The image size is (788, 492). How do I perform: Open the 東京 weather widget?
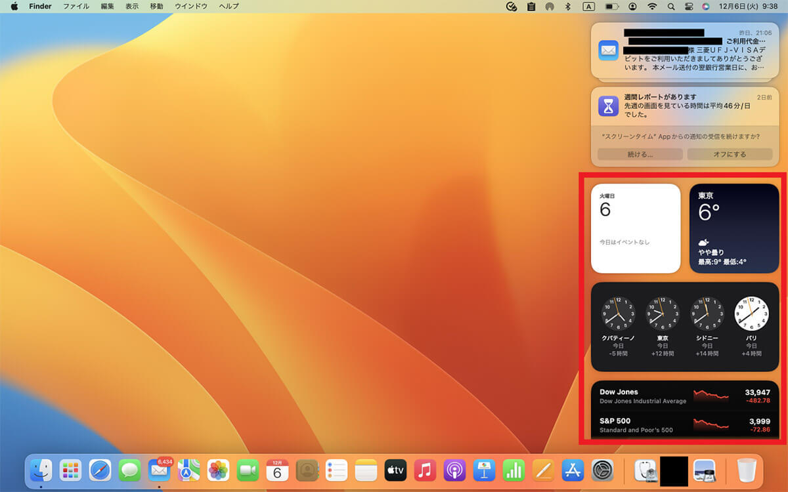click(734, 228)
